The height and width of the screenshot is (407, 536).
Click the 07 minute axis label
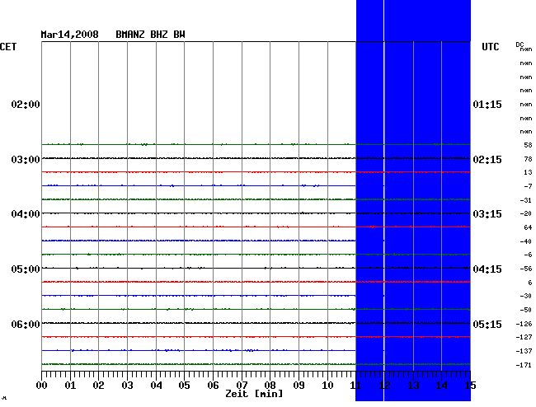pyautogui.click(x=242, y=386)
